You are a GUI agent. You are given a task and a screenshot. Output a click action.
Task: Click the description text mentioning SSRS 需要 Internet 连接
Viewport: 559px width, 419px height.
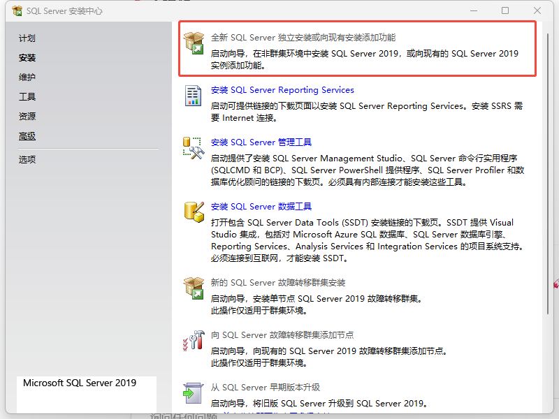(366, 112)
